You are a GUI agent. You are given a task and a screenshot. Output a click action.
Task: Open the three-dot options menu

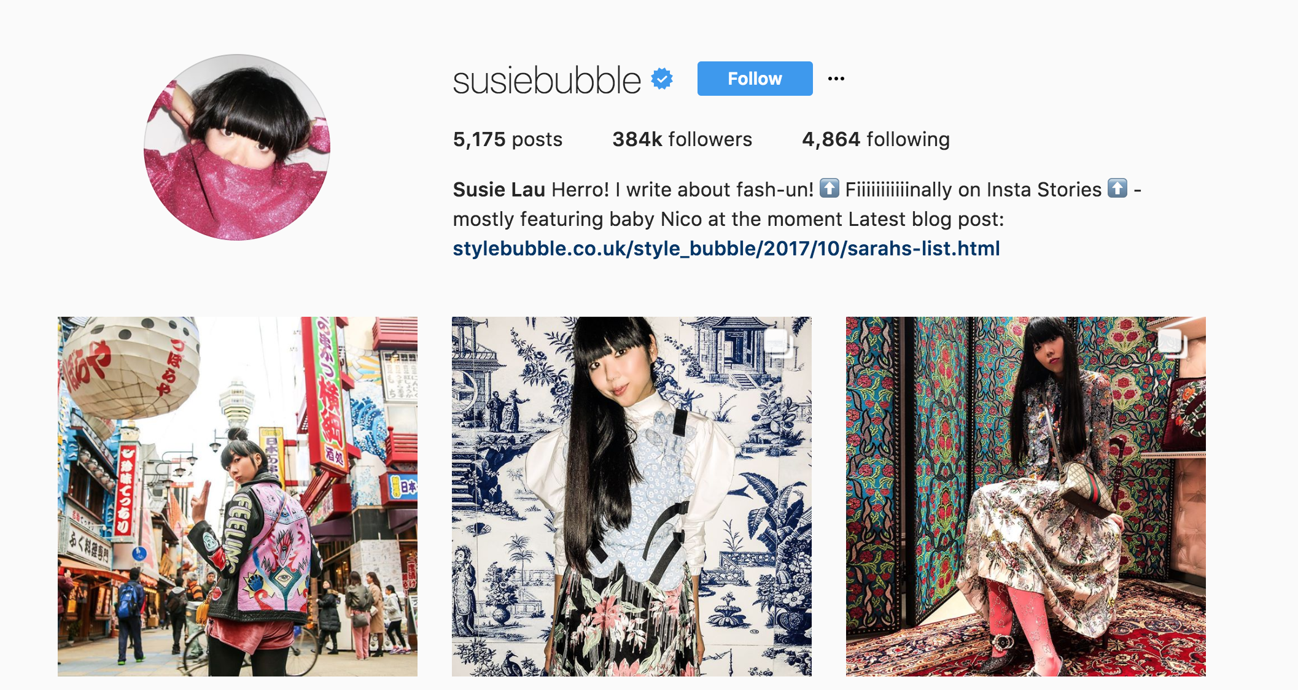coord(836,79)
